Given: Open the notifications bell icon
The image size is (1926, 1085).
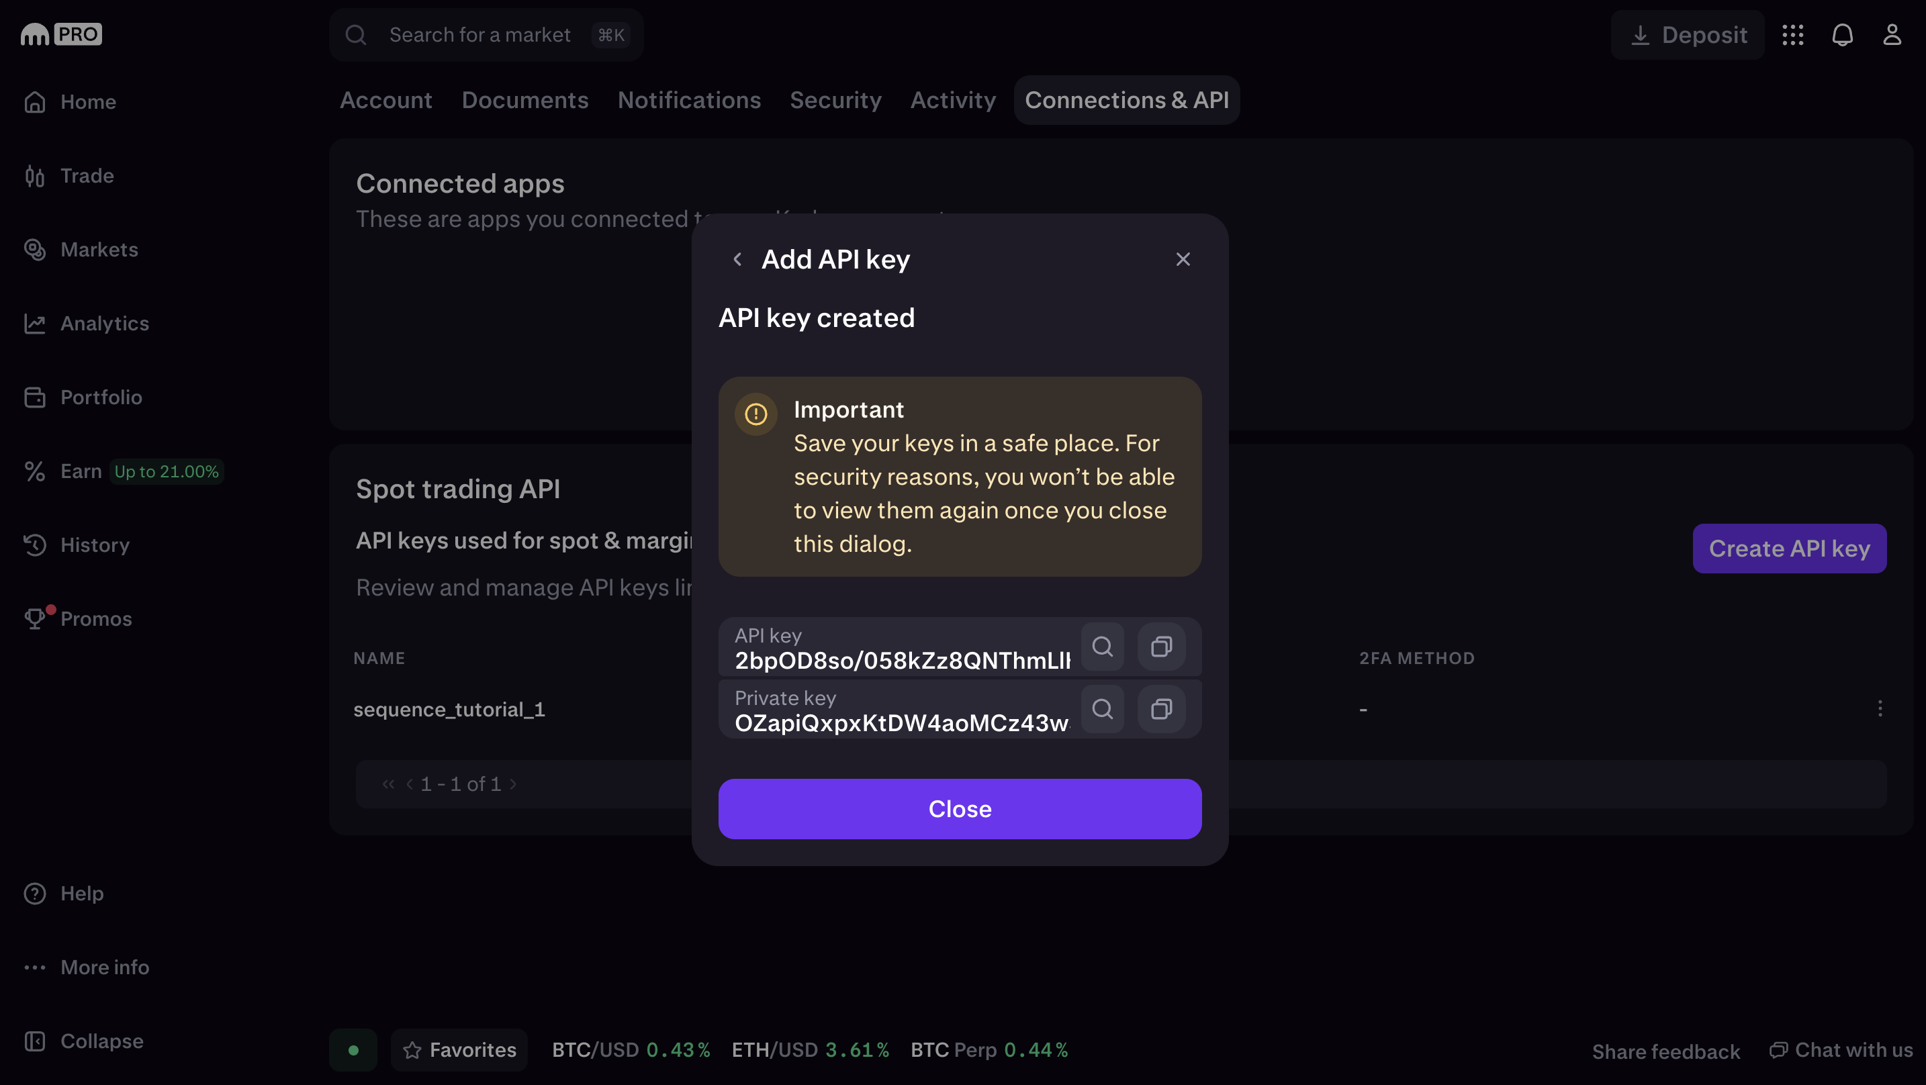Looking at the screenshot, I should pyautogui.click(x=1842, y=35).
